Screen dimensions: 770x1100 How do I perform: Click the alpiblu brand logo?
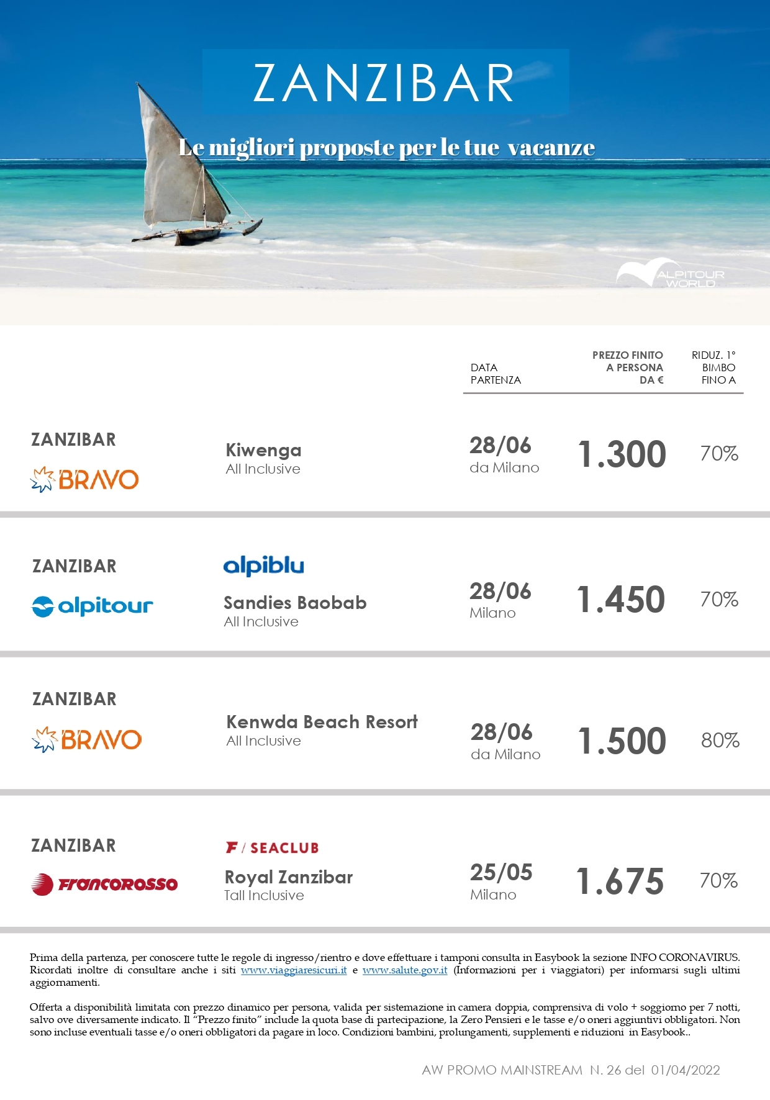click(x=263, y=566)
